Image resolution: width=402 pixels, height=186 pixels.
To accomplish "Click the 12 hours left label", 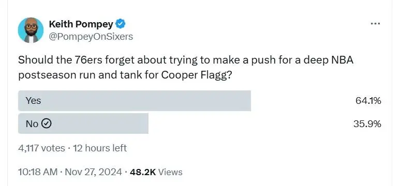I will pos(100,148).
